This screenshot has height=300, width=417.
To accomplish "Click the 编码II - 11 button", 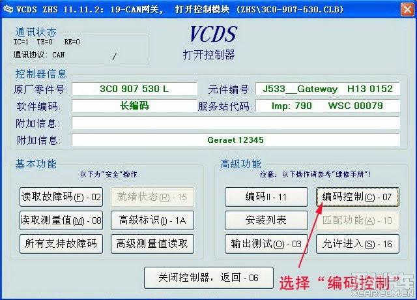I will click(266, 197).
